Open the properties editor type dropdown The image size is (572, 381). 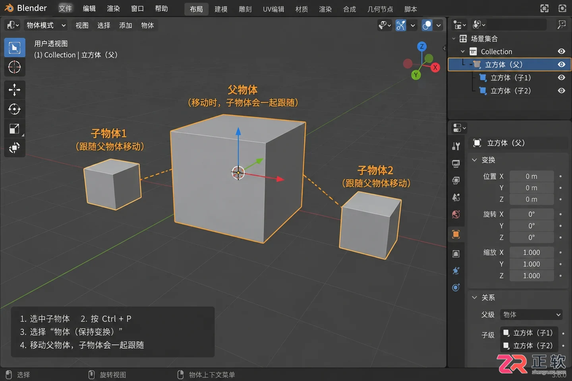pyautogui.click(x=459, y=128)
